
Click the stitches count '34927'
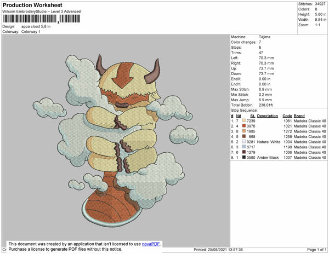pyautogui.click(x=320, y=4)
